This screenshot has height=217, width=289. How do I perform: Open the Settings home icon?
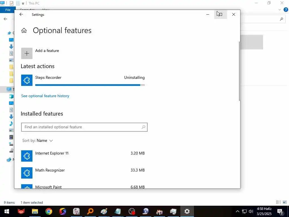pos(24,31)
